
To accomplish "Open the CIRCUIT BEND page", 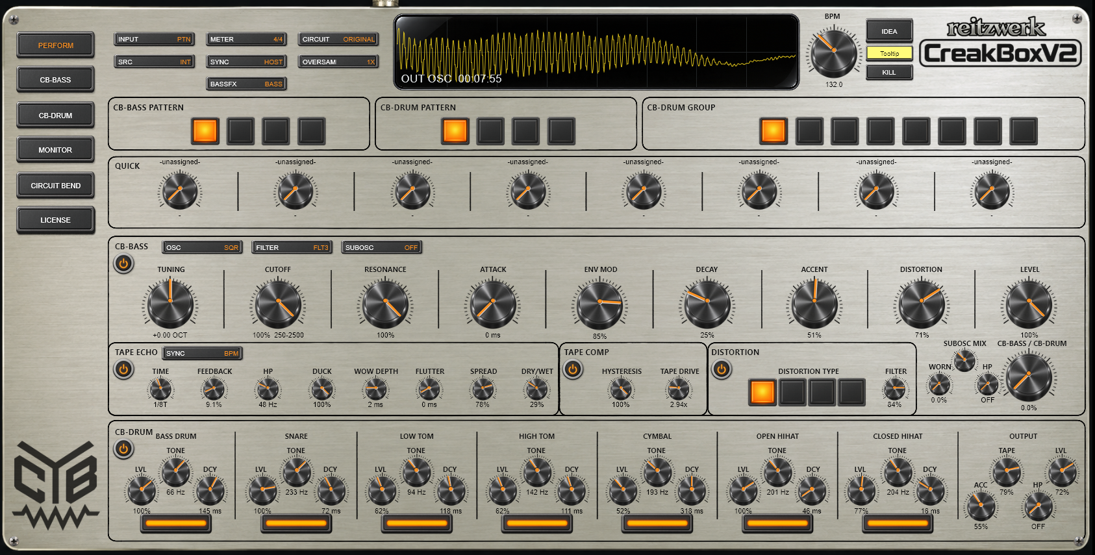I will pyautogui.click(x=56, y=186).
